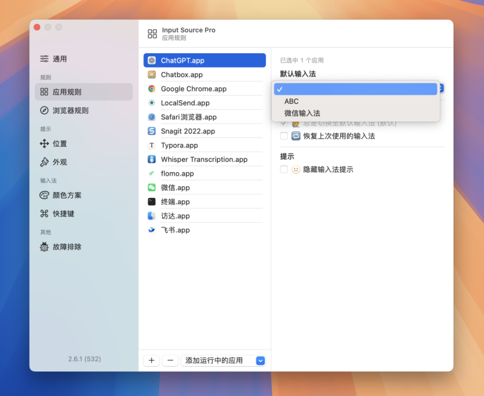484x396 pixels.
Task: Select the Typora.app row text
Action: tap(179, 145)
